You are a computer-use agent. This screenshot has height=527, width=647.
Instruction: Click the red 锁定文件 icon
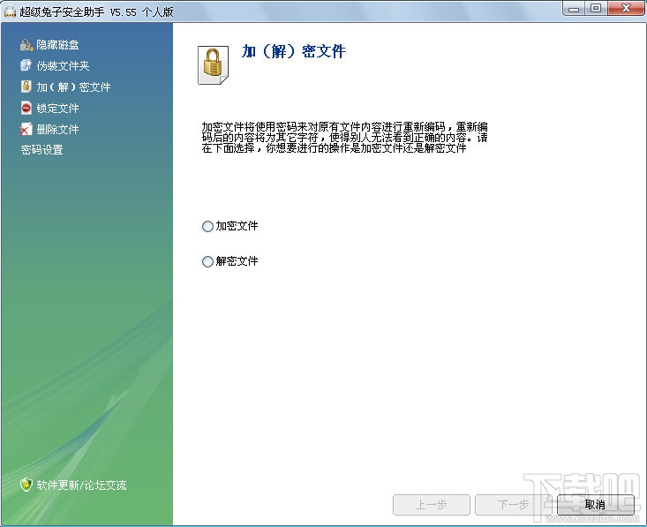[x=26, y=108]
